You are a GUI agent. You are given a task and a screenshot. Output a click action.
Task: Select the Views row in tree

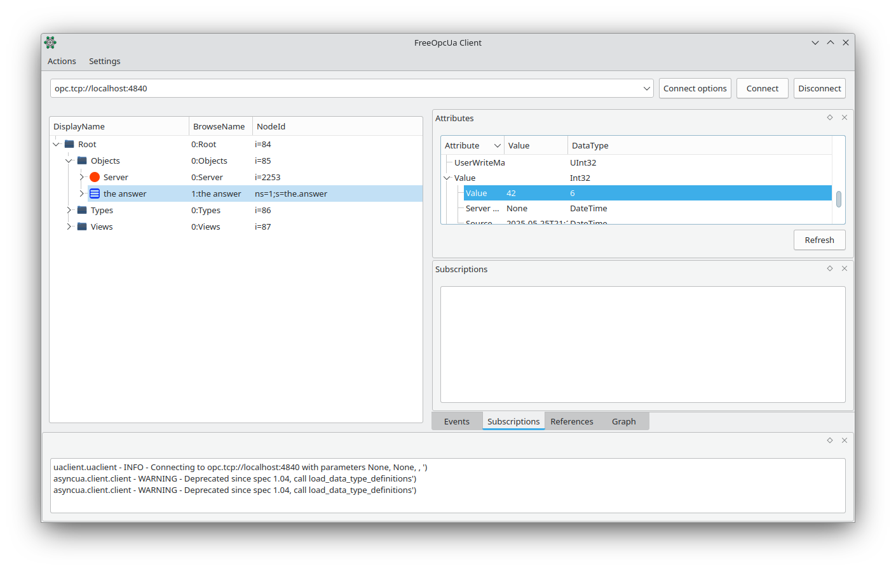(x=236, y=226)
